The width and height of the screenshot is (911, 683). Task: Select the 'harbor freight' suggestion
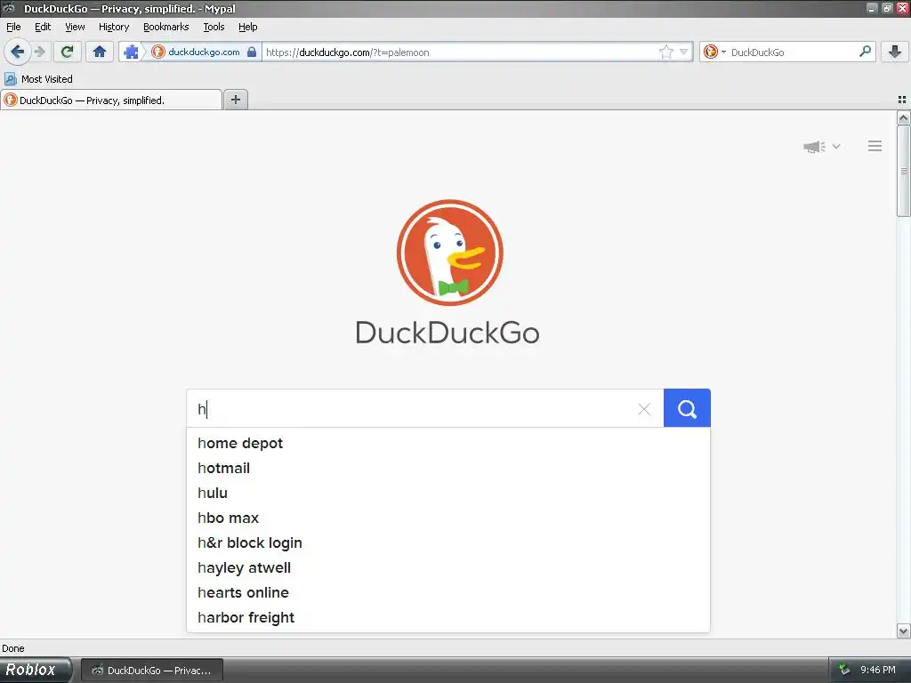448,617
